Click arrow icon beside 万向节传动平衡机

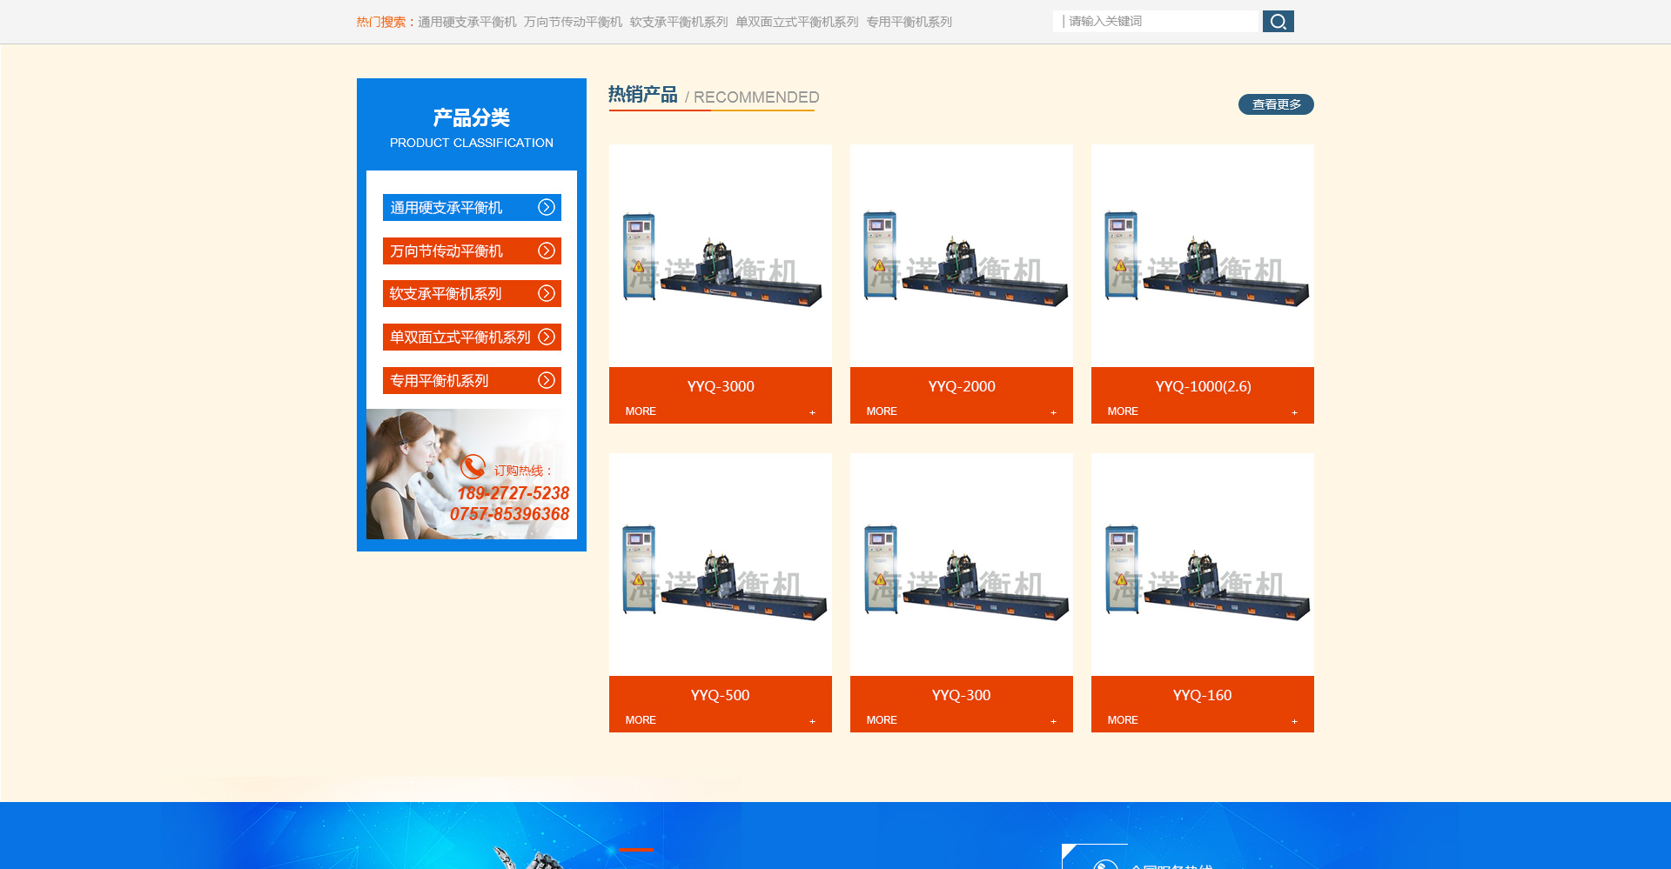pos(546,251)
